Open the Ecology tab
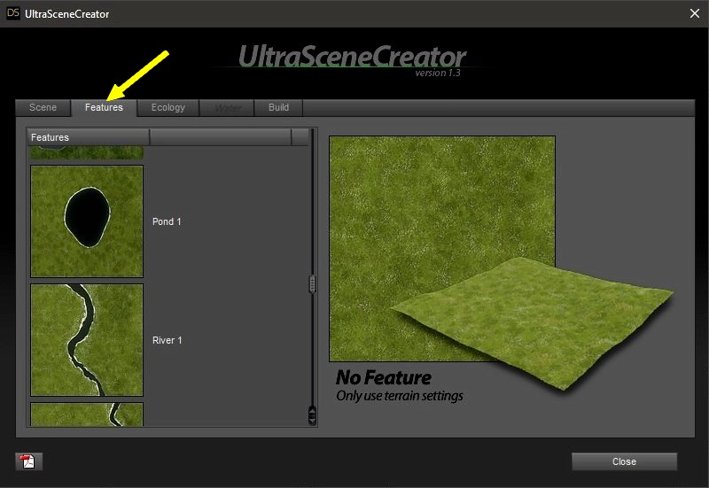The height and width of the screenshot is (488, 709). (168, 107)
